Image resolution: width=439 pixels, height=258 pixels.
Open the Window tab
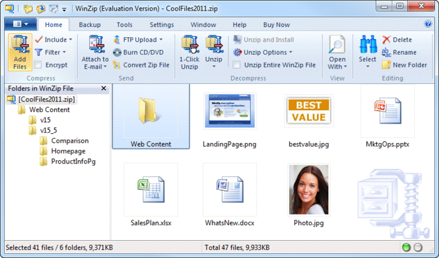203,24
